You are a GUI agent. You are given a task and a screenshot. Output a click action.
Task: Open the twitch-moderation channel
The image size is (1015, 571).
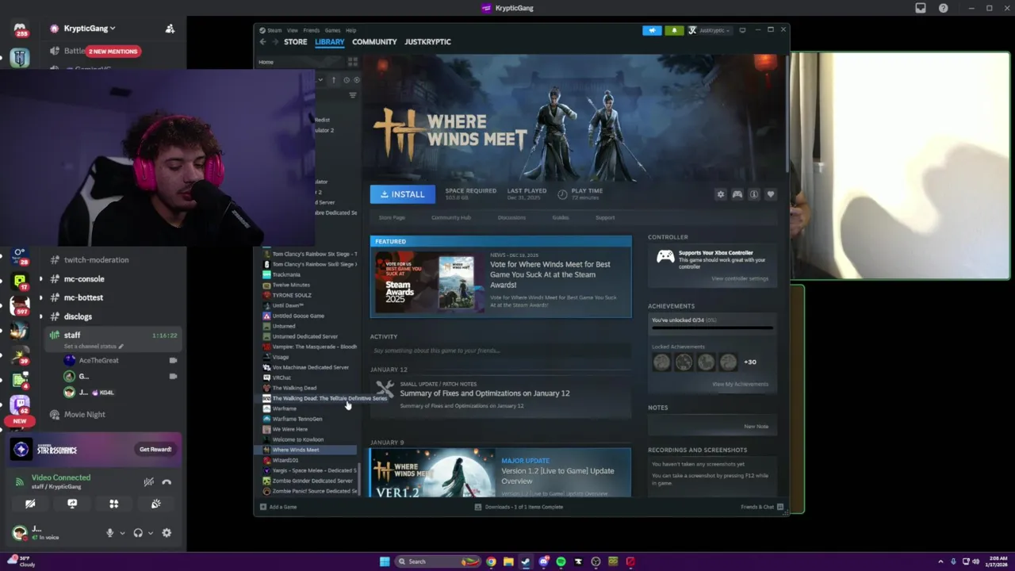pyautogui.click(x=96, y=260)
